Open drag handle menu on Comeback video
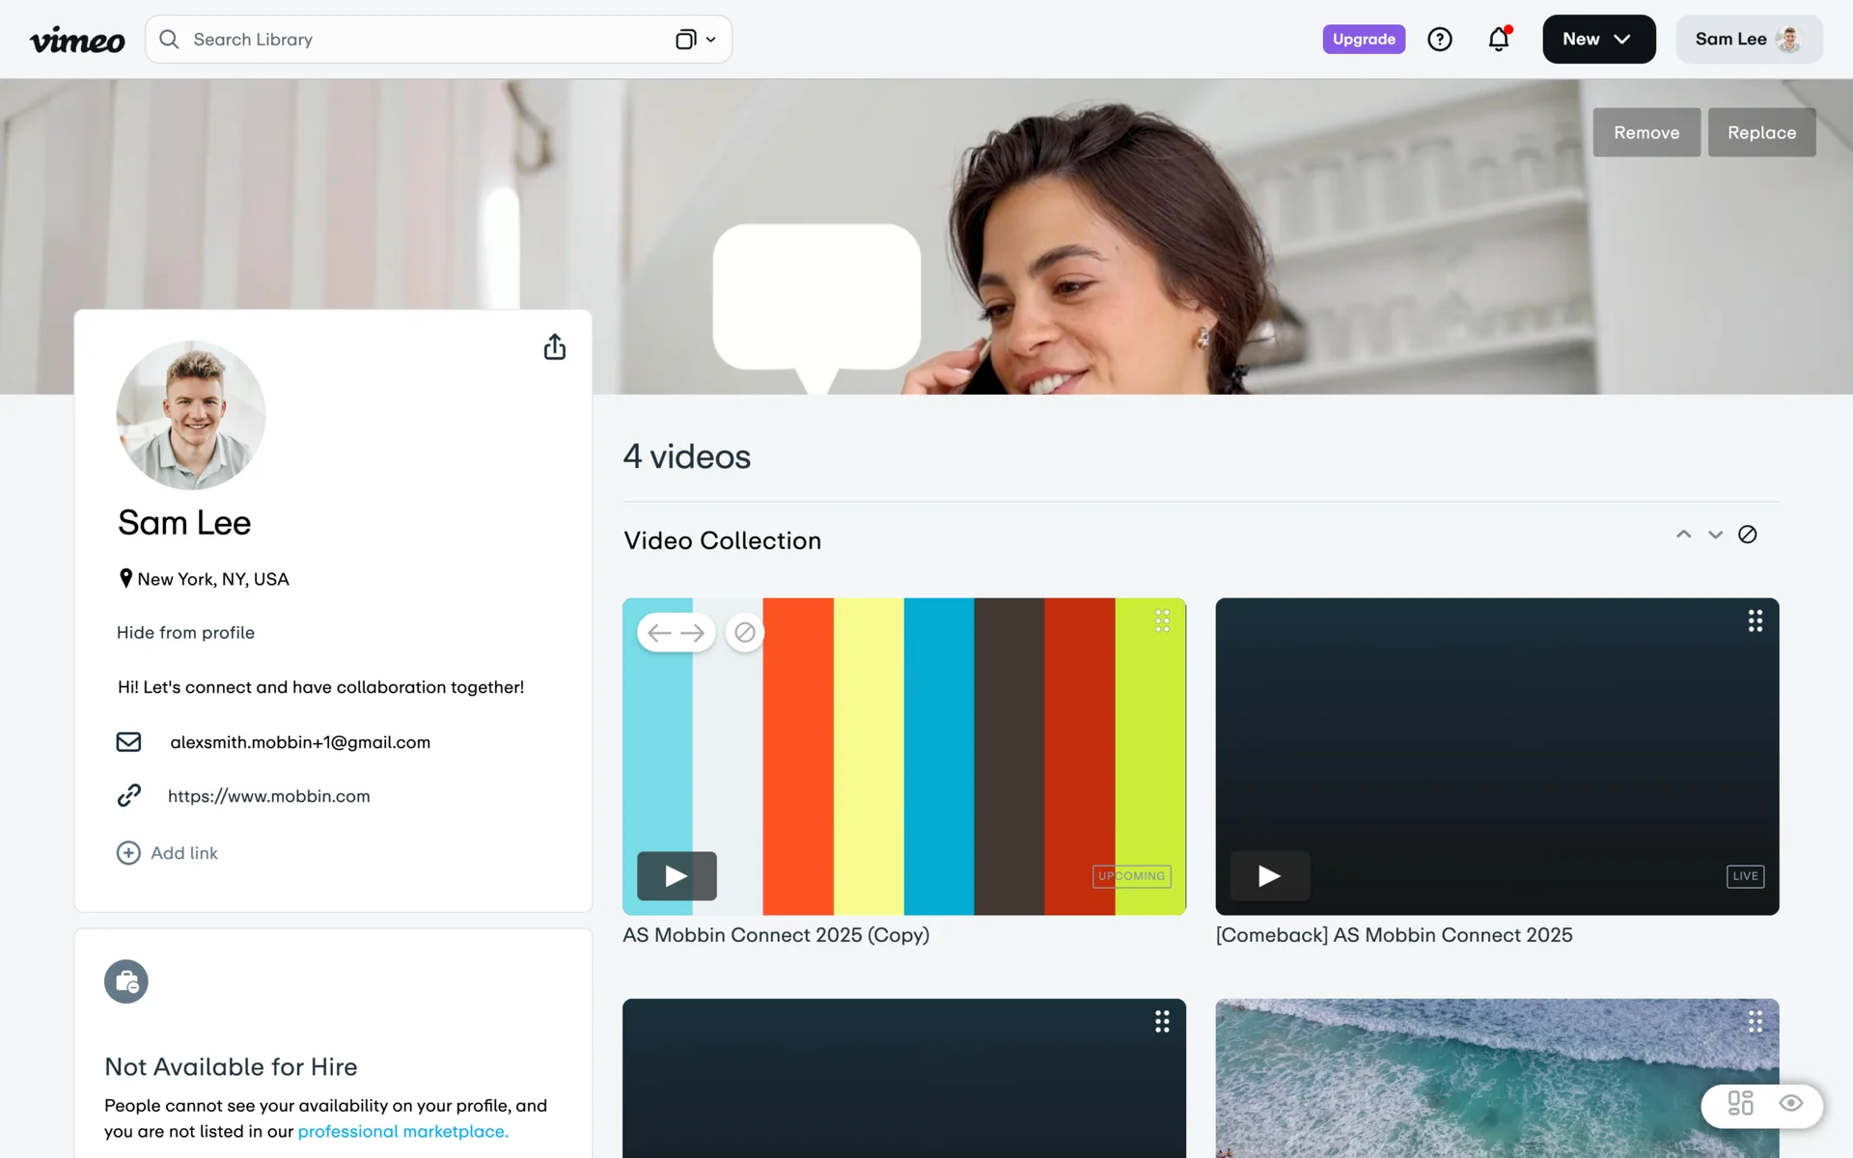This screenshot has height=1158, width=1853. tap(1755, 620)
